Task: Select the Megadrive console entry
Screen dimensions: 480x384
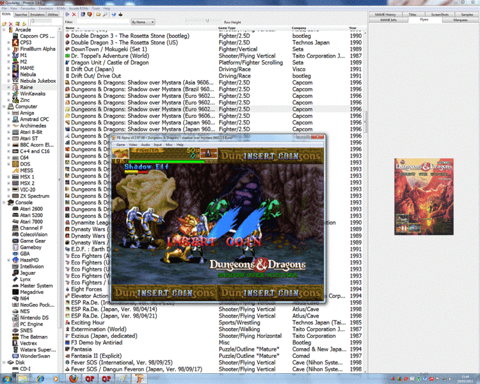Action: pyautogui.click(x=31, y=292)
